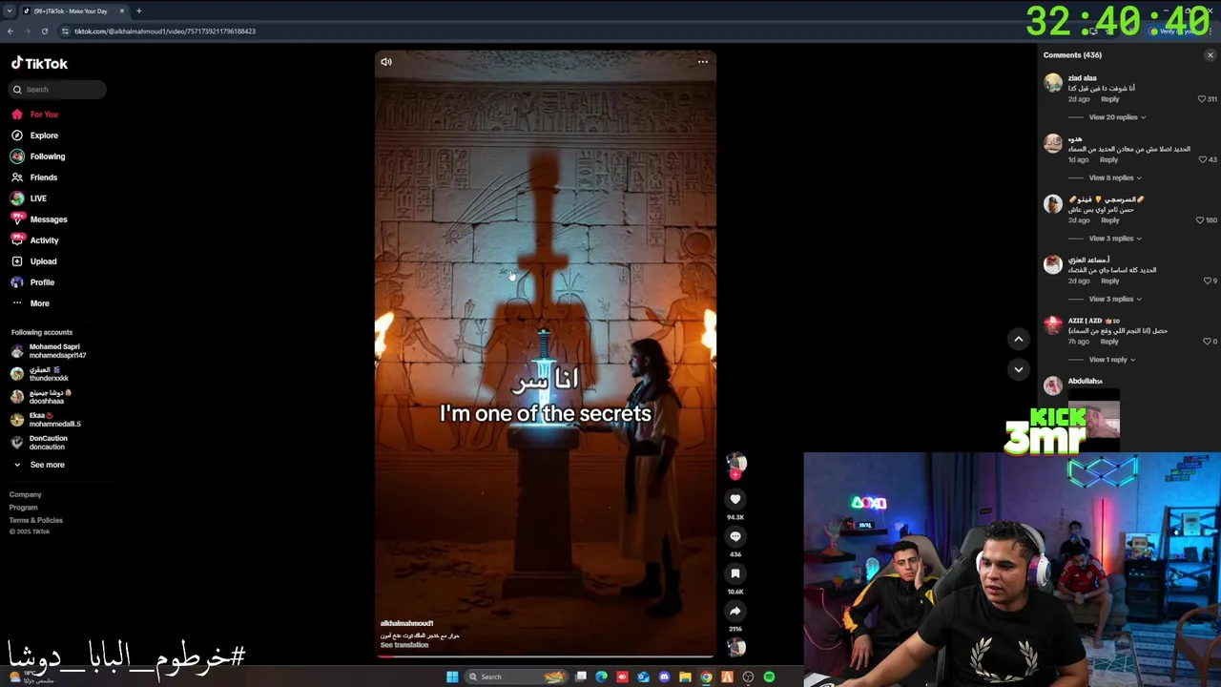Open Friends in sidebar
The width and height of the screenshot is (1221, 687).
(x=44, y=177)
